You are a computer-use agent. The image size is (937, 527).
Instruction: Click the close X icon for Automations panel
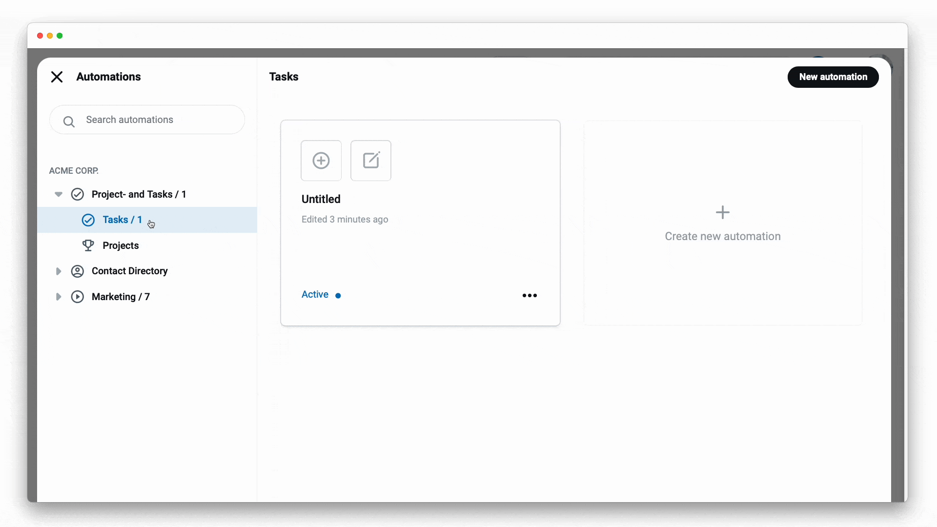coord(57,77)
